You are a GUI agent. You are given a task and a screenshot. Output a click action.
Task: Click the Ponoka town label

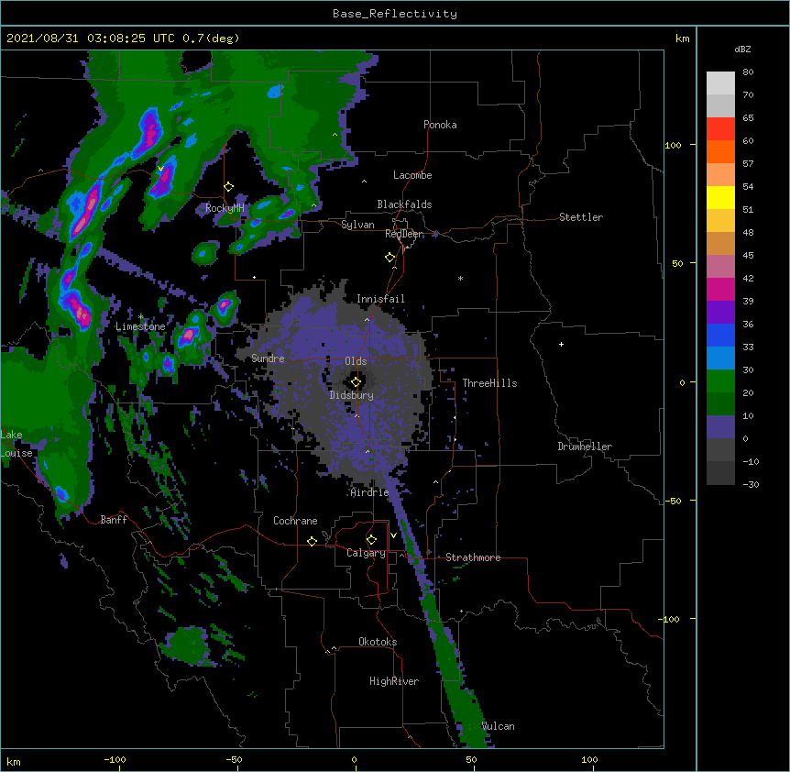click(x=440, y=125)
